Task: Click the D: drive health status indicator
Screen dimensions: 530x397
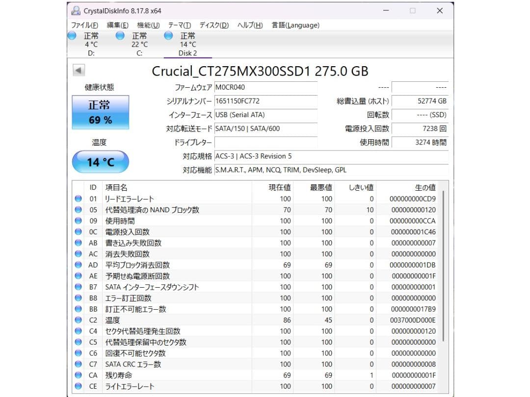Action: click(x=71, y=36)
